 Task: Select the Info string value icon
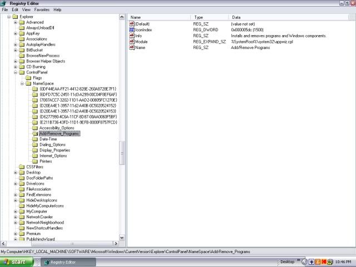click(132, 36)
